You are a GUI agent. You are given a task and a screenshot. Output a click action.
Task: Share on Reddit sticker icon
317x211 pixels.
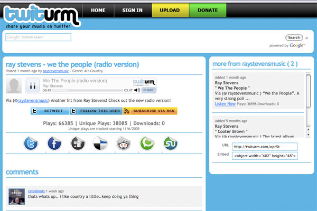coord(123,143)
